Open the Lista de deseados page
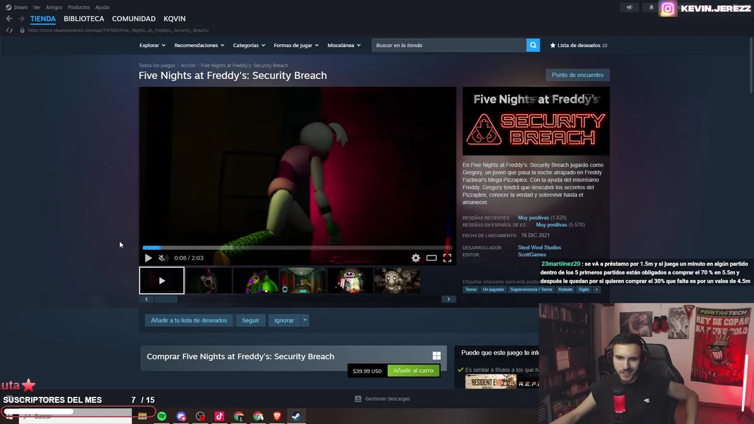 [x=578, y=45]
